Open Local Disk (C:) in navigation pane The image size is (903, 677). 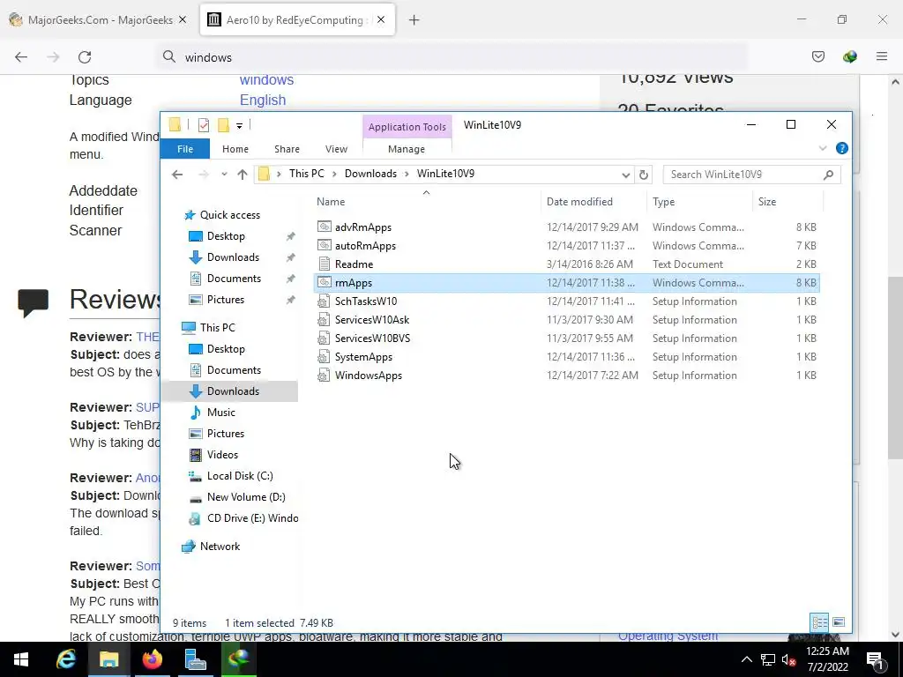pyautogui.click(x=240, y=476)
